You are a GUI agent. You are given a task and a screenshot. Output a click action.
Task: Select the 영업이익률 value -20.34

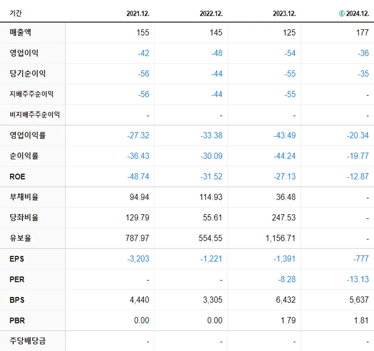coord(358,136)
